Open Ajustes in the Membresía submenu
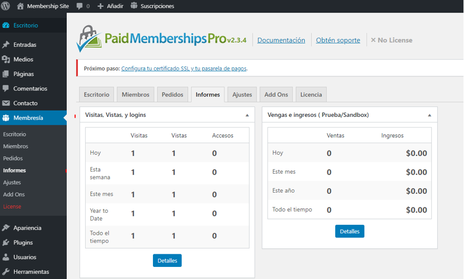This screenshot has height=279, width=464. 12,182
